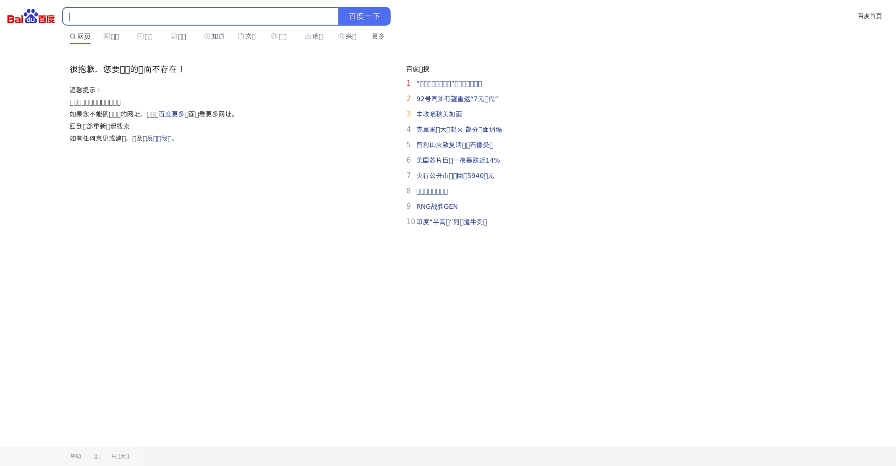Screen dimensions: 896x466
Task: Click the 温馨提示 label
Action: click(x=85, y=90)
